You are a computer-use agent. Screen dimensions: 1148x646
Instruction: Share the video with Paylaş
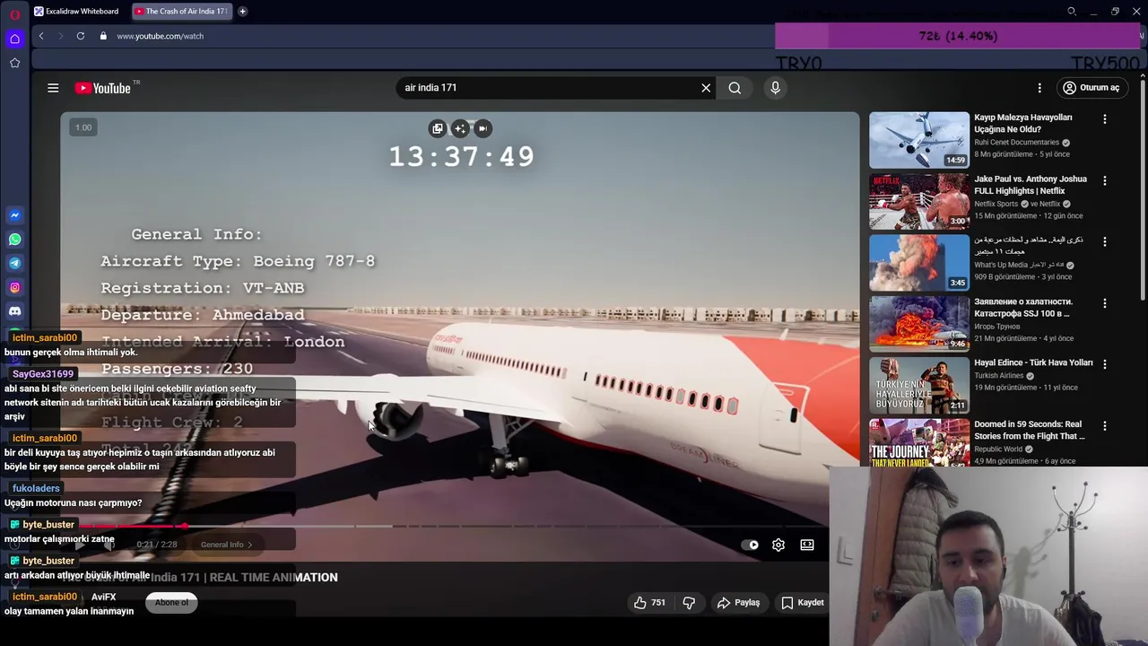(738, 603)
